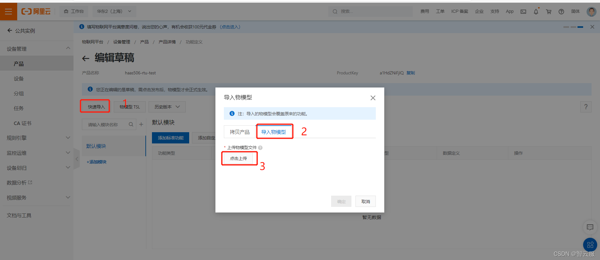Click the 产品详情 breadcrumb

(x=167, y=42)
